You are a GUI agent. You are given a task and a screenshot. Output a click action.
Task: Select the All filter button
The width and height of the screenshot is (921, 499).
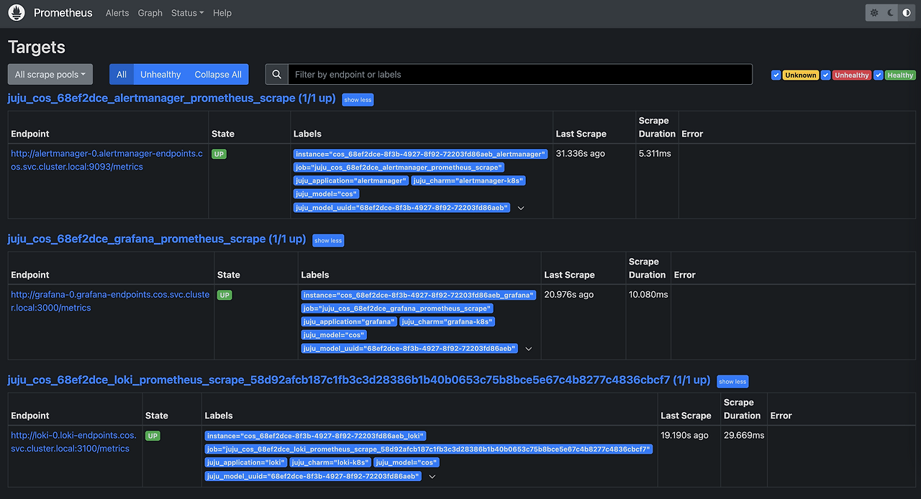(122, 74)
